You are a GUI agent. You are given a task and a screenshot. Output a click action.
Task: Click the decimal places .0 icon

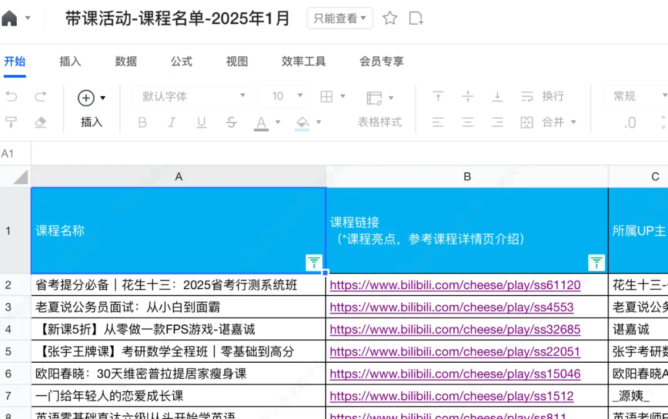point(630,123)
